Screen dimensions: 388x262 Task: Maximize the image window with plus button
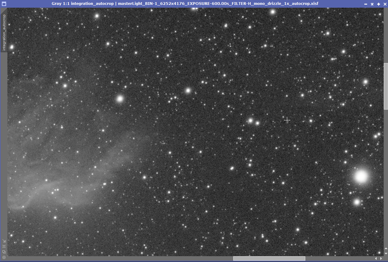tap(378, 4)
